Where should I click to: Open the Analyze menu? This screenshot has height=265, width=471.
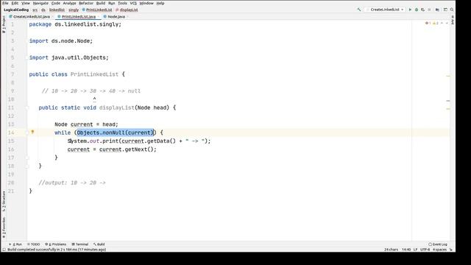(x=69, y=3)
